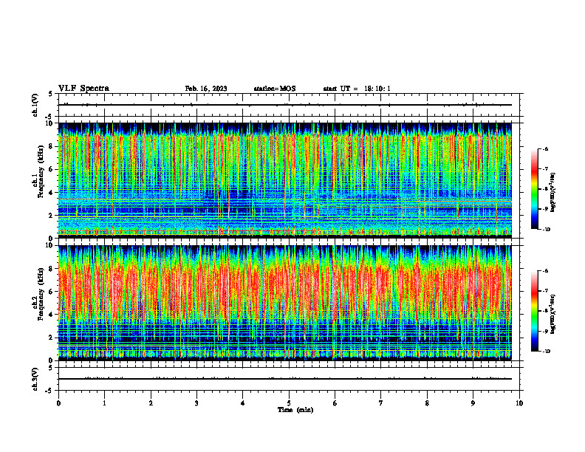Click the "start UT = 18:10: 1" text

[x=357, y=89]
